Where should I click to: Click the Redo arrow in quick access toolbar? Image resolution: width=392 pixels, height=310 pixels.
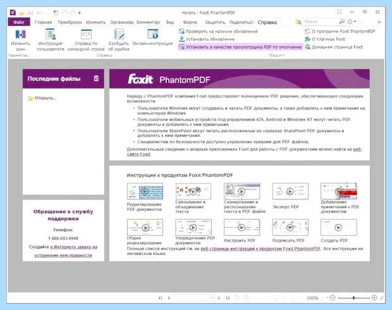point(73,13)
